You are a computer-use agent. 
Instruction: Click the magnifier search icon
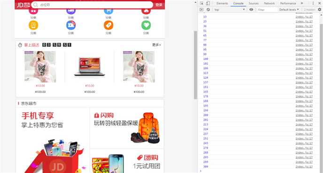35,5
